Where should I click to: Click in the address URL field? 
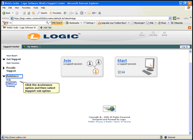91,18
